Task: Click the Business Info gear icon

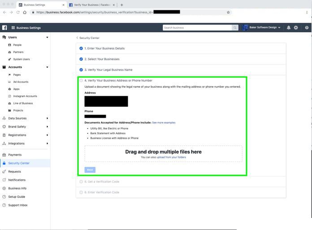Action: pos(4,188)
